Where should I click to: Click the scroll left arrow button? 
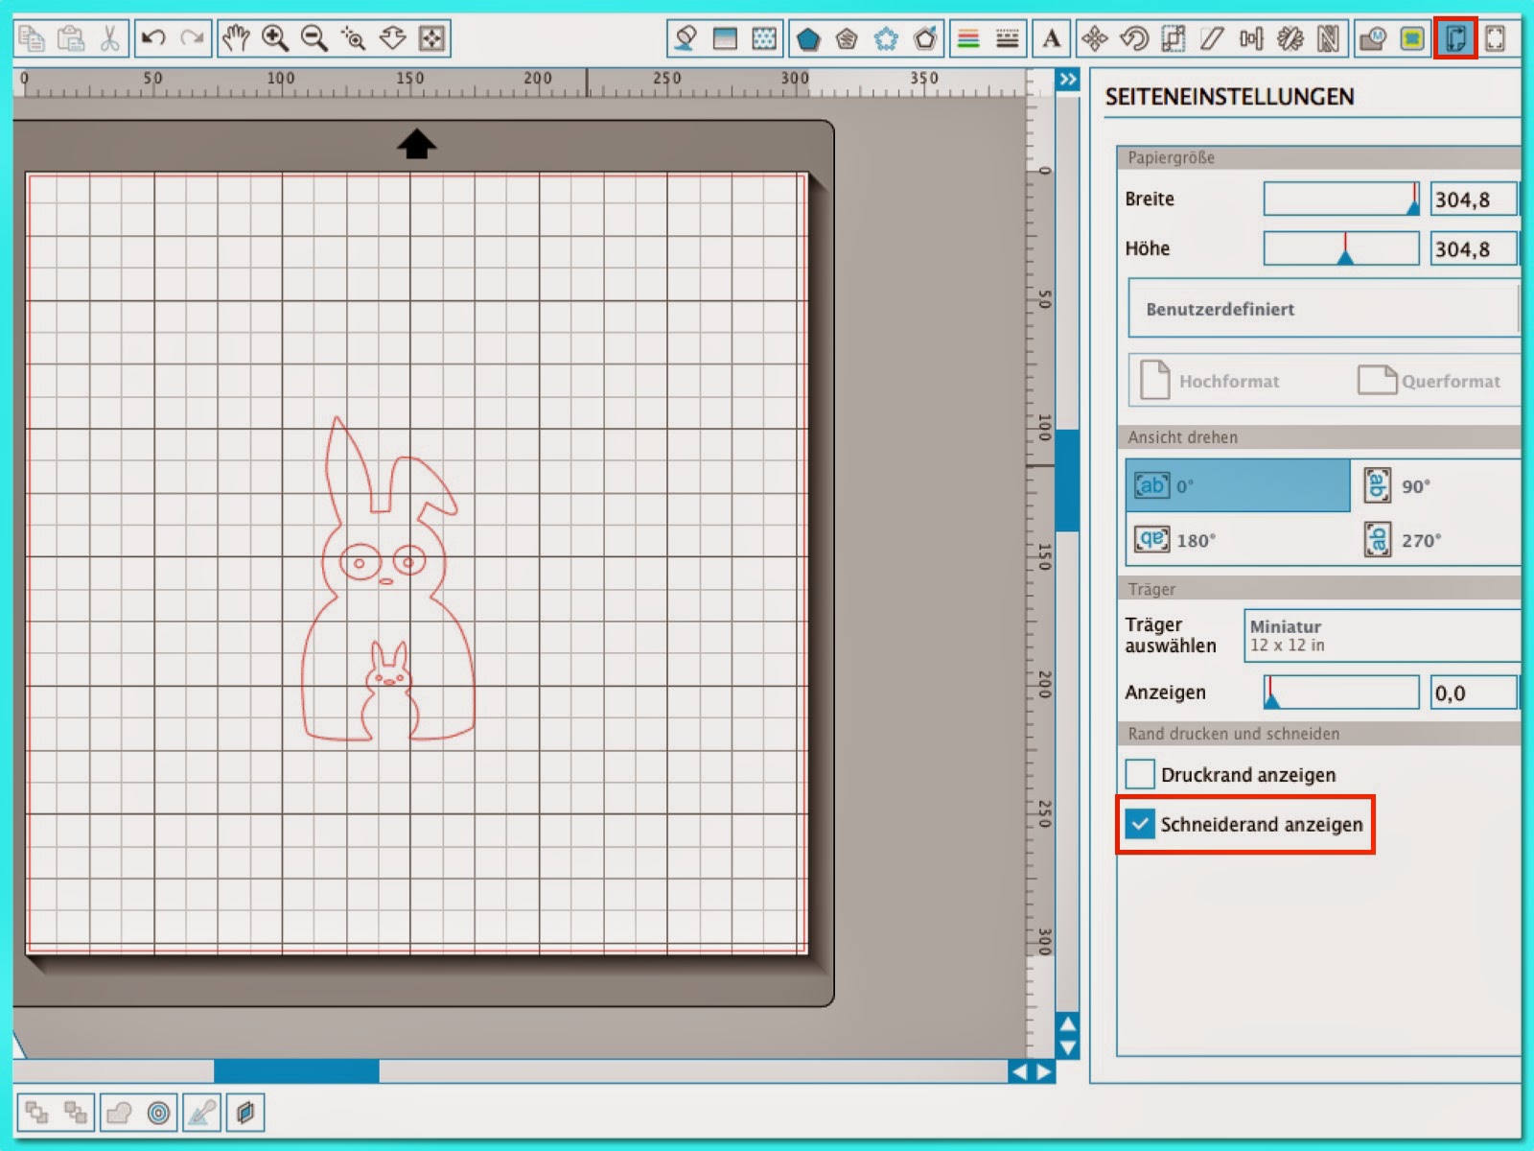(1019, 1071)
